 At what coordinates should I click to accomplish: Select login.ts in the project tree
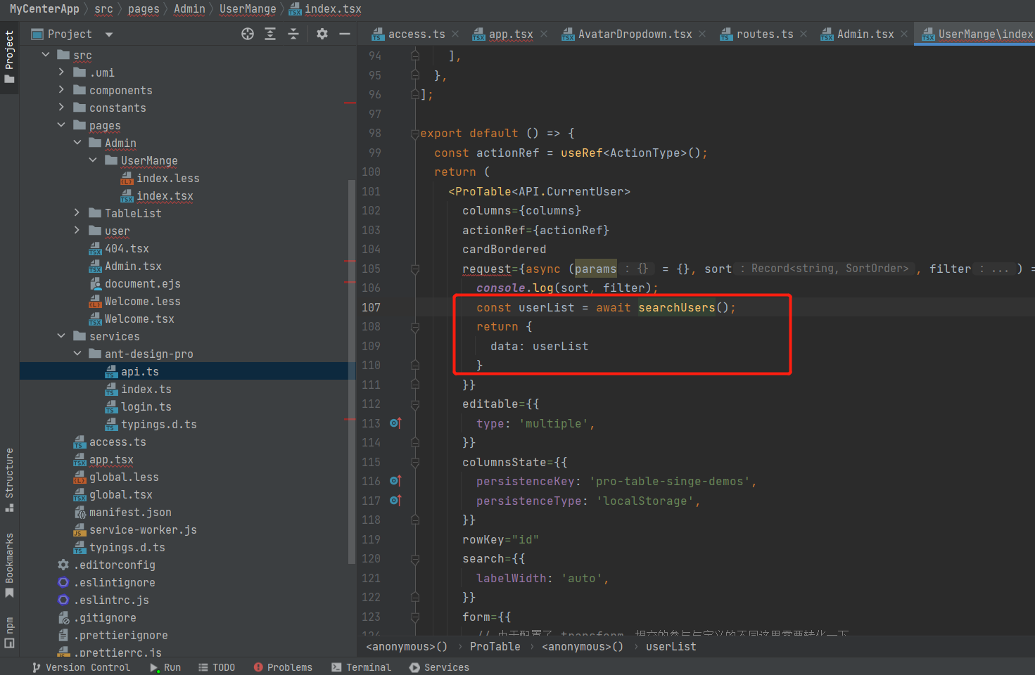(x=146, y=406)
